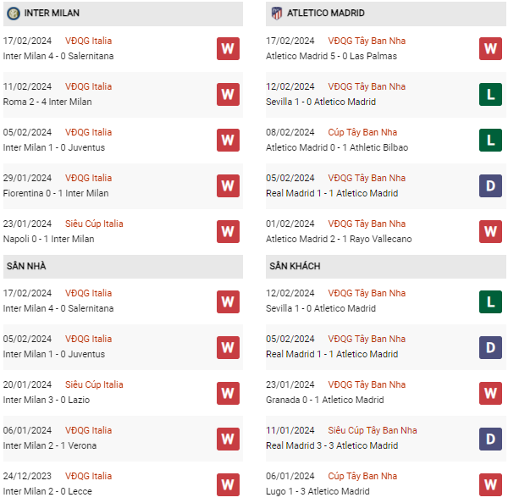Click the Atletico Madrid club crest icon

(x=276, y=14)
